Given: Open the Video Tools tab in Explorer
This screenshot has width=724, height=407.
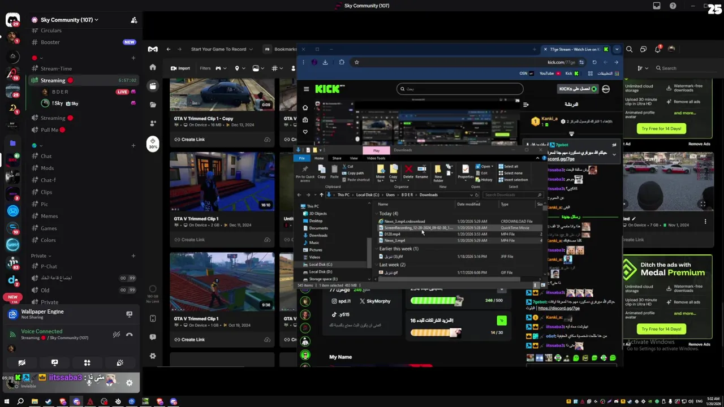Looking at the screenshot, I should tap(376, 158).
